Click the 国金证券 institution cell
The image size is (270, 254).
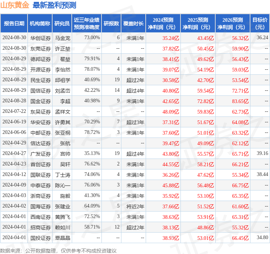point(41,101)
